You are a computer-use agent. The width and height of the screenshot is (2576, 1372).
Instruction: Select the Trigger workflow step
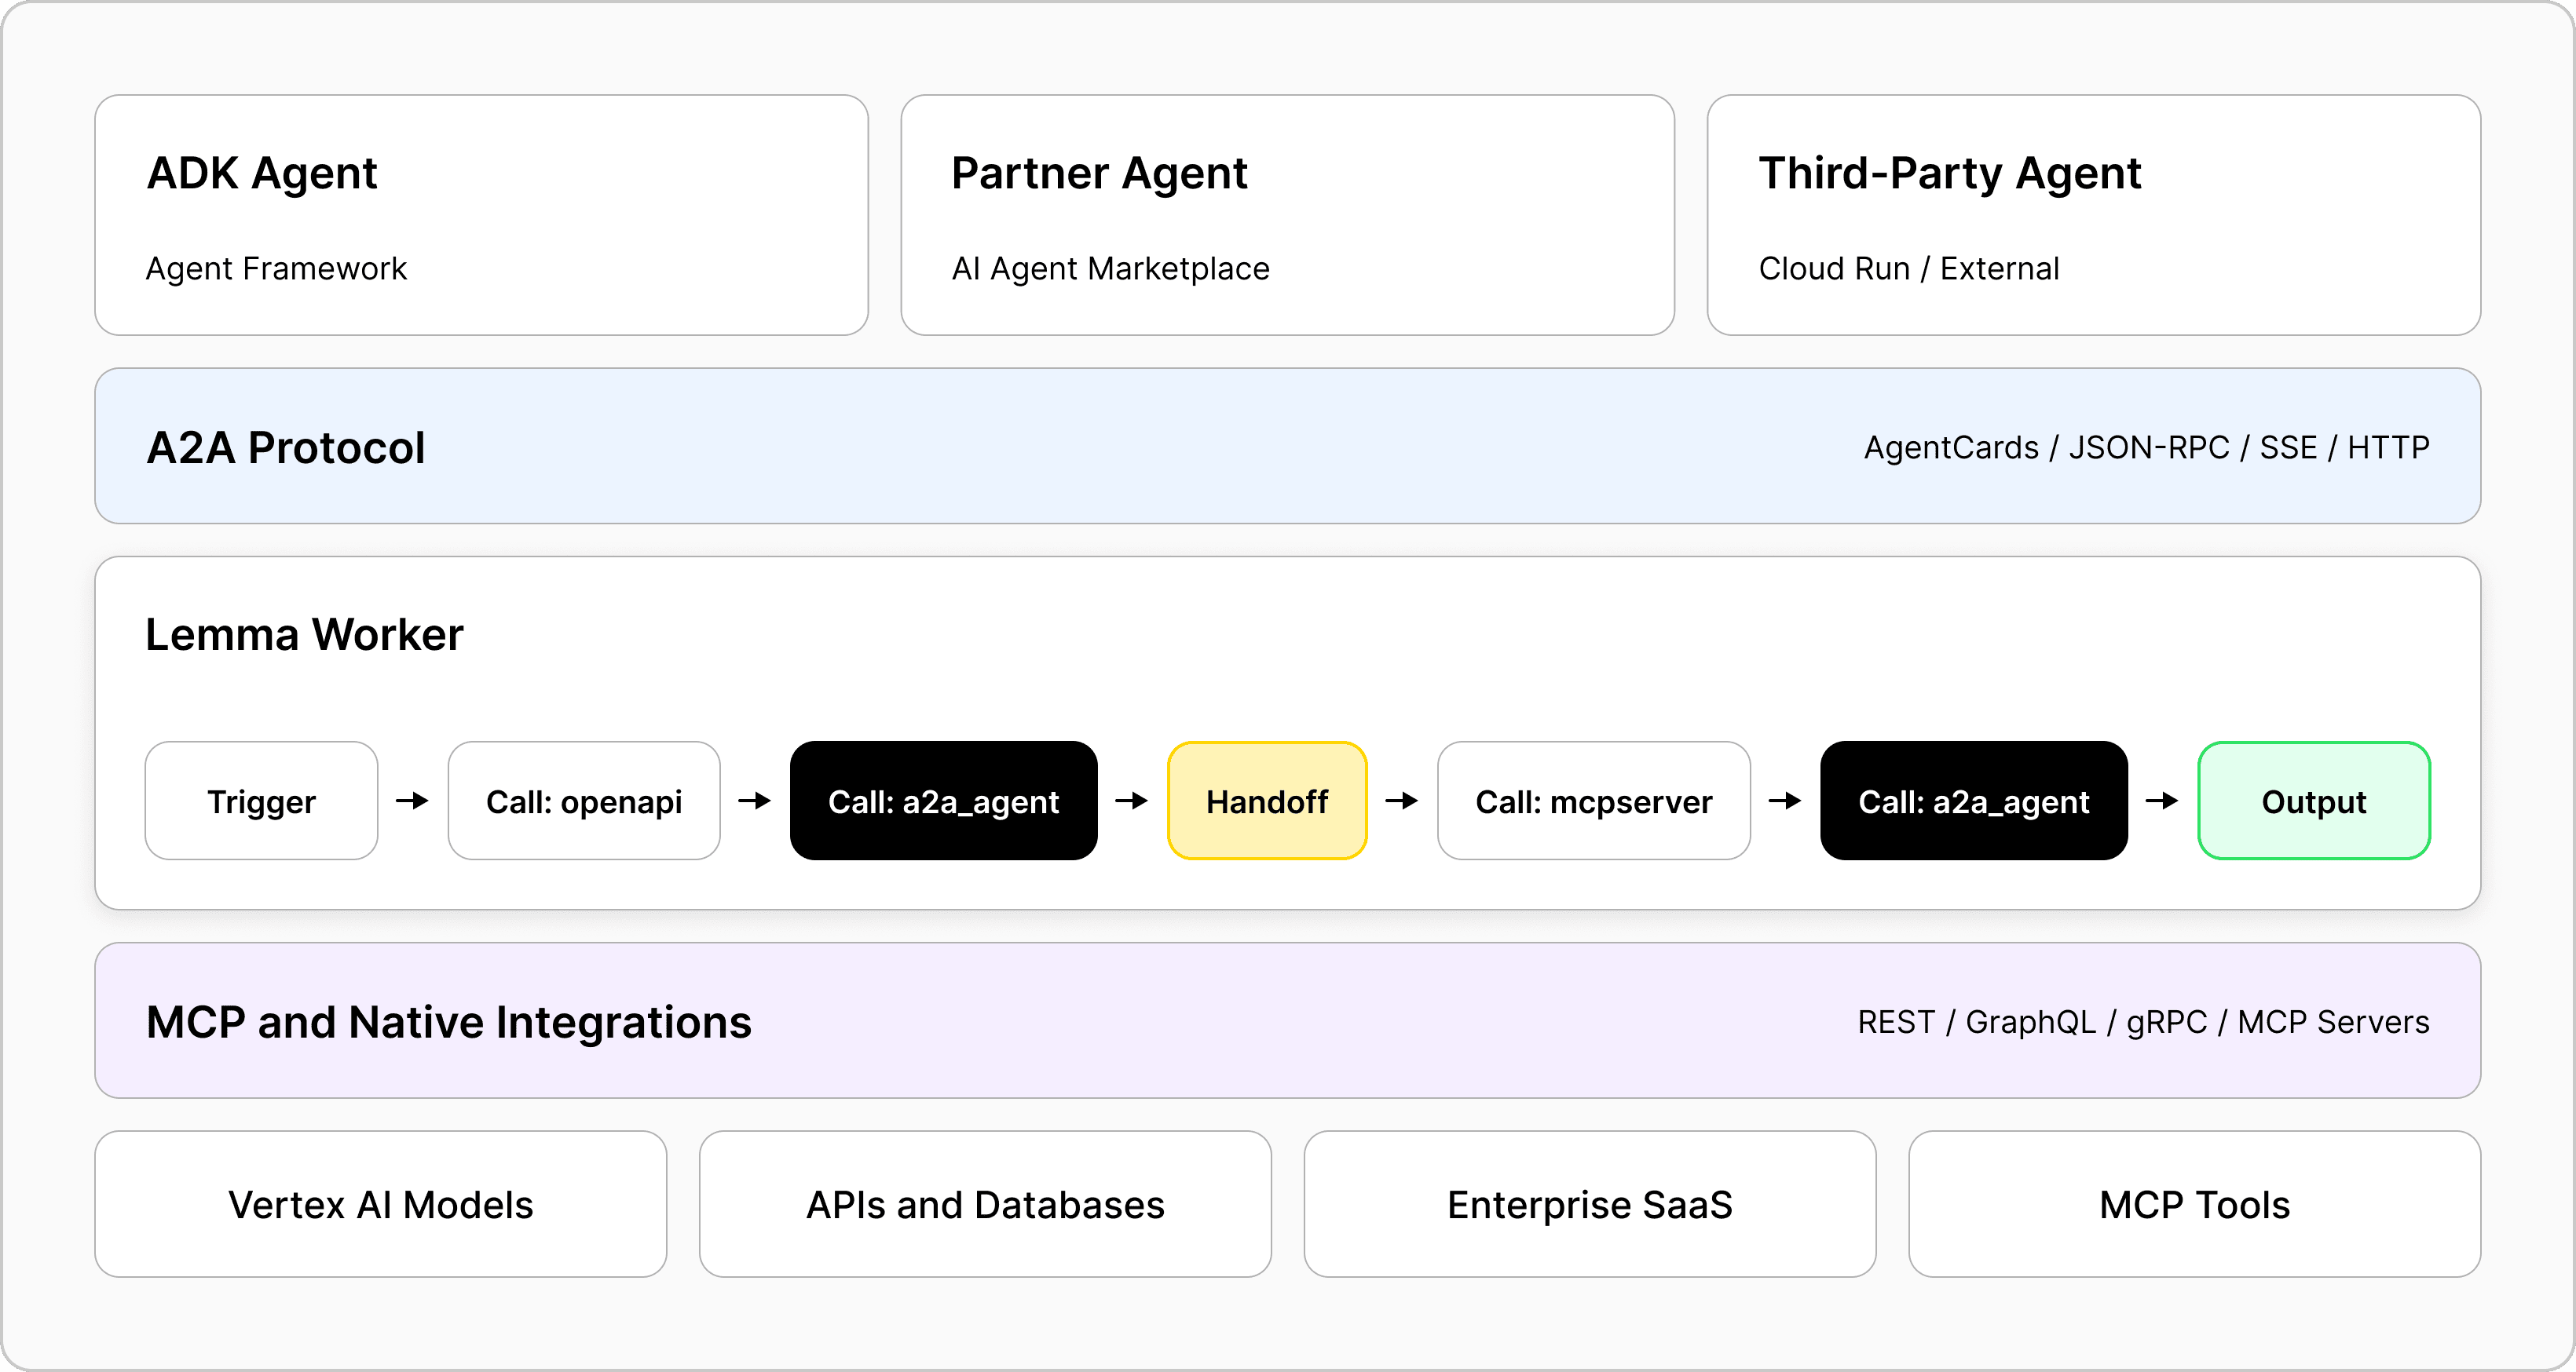[x=261, y=801]
